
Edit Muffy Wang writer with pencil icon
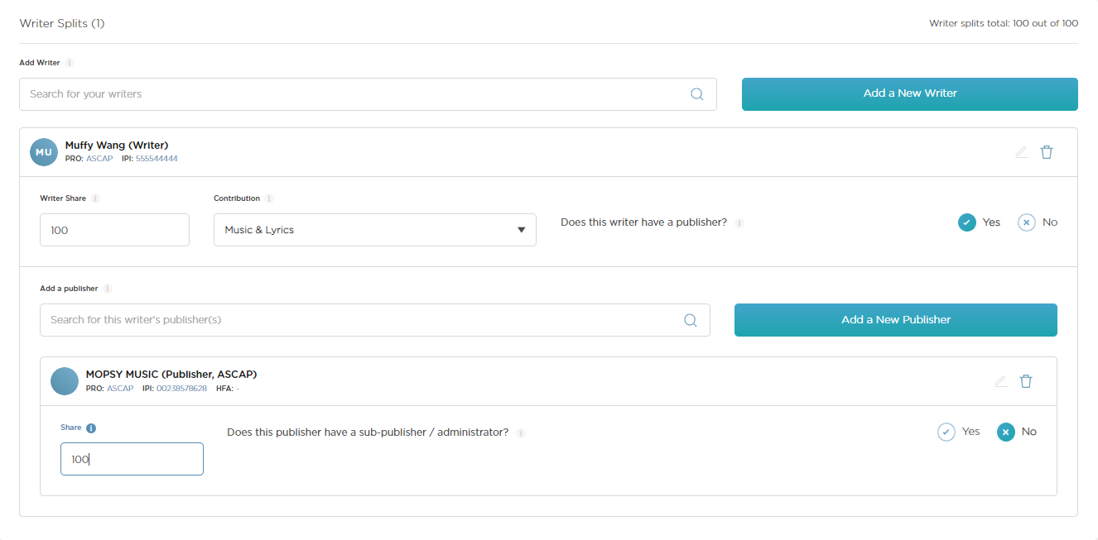click(x=1022, y=152)
